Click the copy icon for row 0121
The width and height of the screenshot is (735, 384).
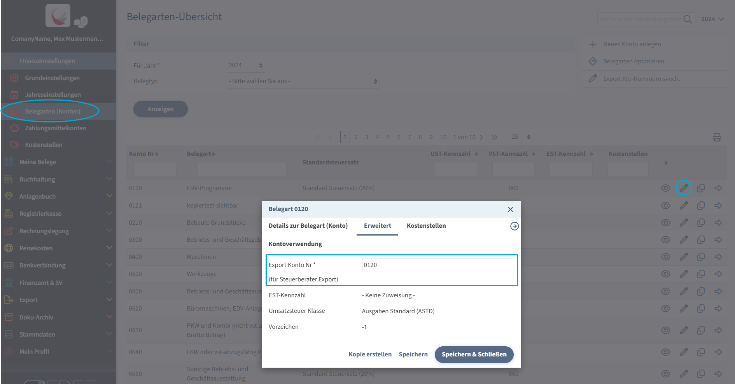[701, 206]
